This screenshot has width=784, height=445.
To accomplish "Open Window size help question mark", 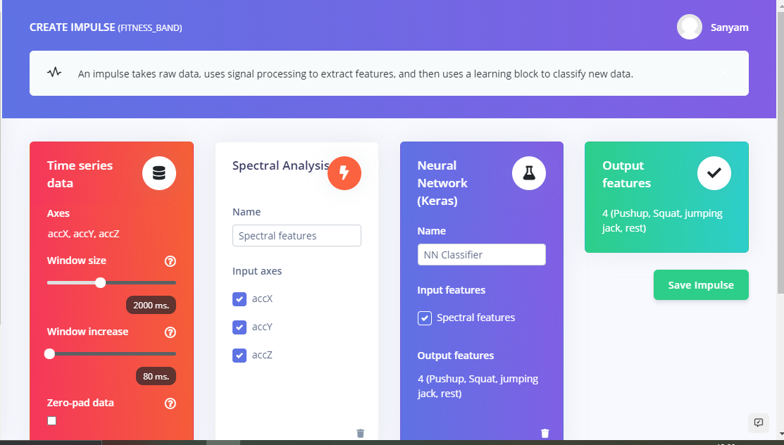I will click(170, 261).
